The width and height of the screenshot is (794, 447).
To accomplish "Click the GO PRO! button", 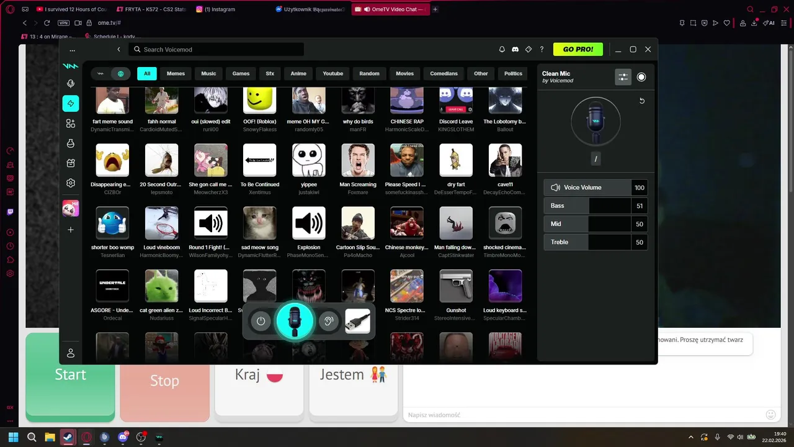I will [578, 49].
